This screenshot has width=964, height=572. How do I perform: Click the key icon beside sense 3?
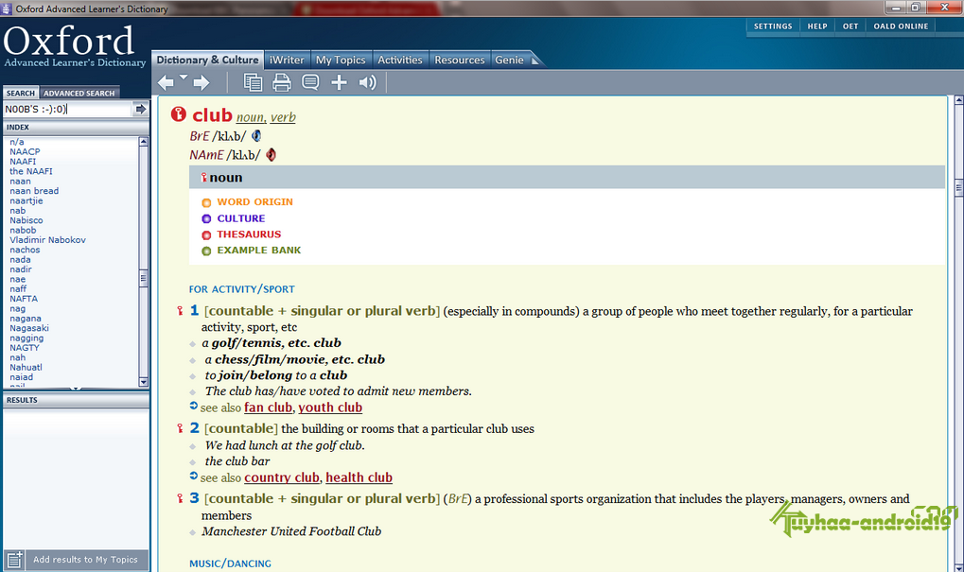(x=180, y=498)
